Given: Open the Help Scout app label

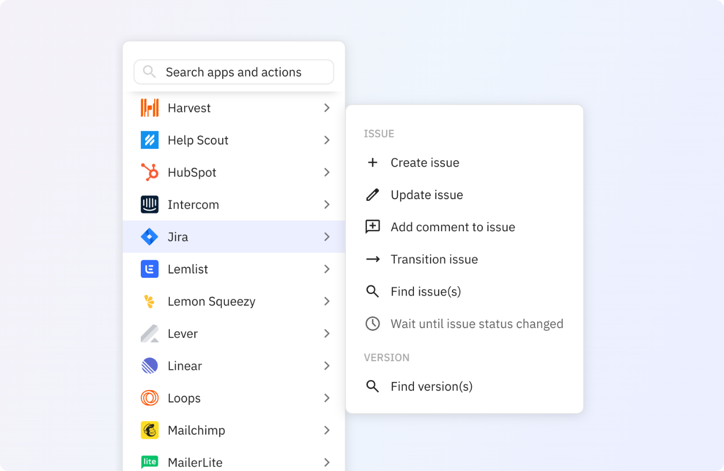Looking at the screenshot, I should (x=198, y=140).
